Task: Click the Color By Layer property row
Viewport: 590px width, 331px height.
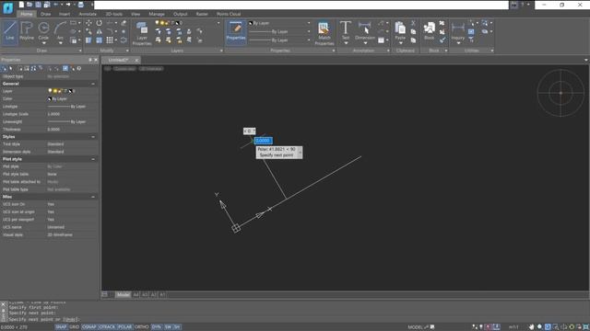Action: coord(49,98)
